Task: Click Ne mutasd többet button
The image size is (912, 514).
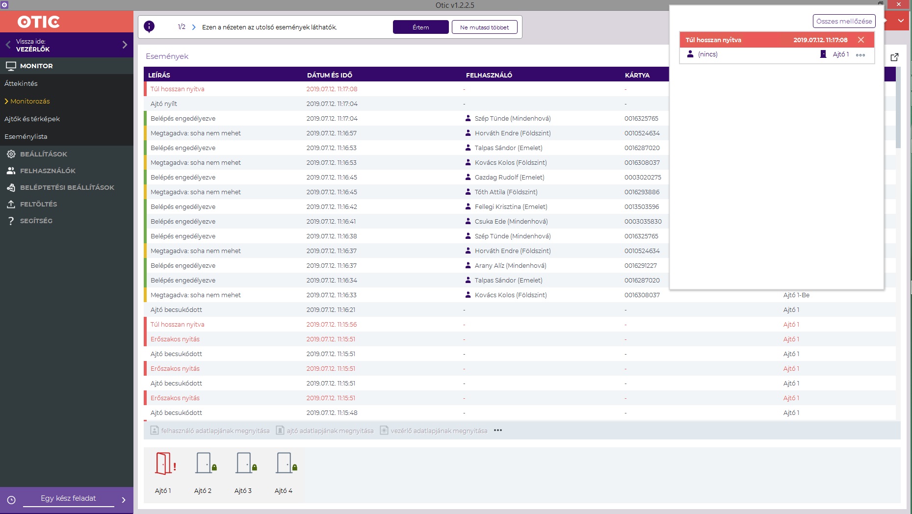Action: click(484, 27)
